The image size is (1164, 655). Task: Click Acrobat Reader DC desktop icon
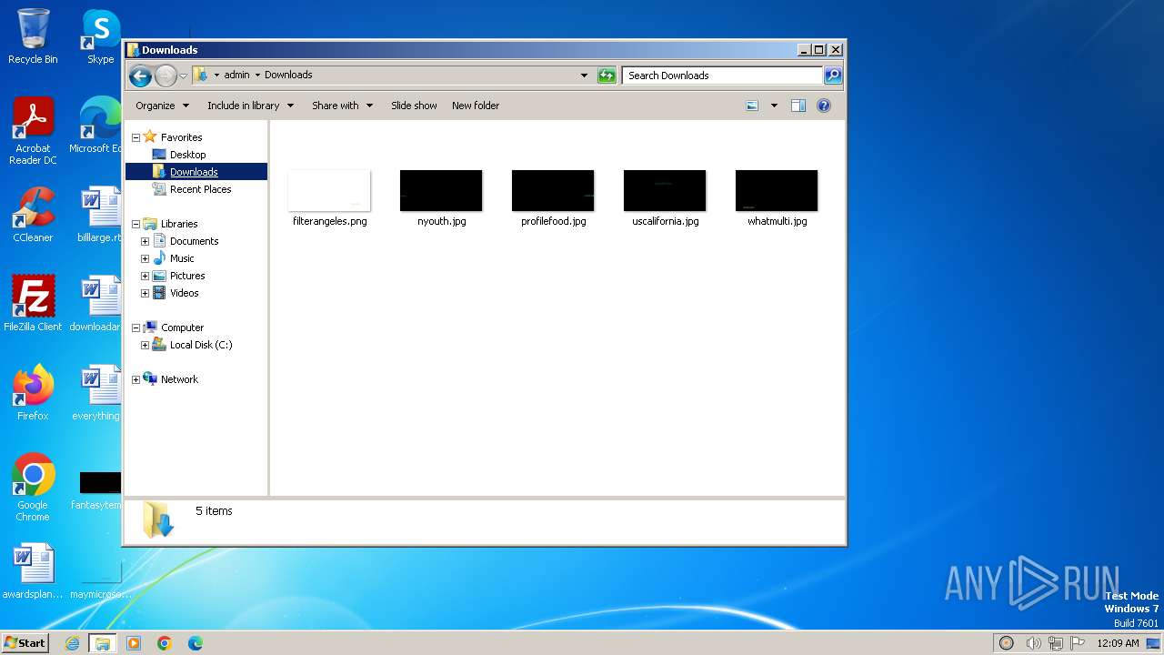[33, 131]
